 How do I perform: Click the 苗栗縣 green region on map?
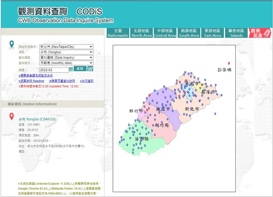coord(142,139)
